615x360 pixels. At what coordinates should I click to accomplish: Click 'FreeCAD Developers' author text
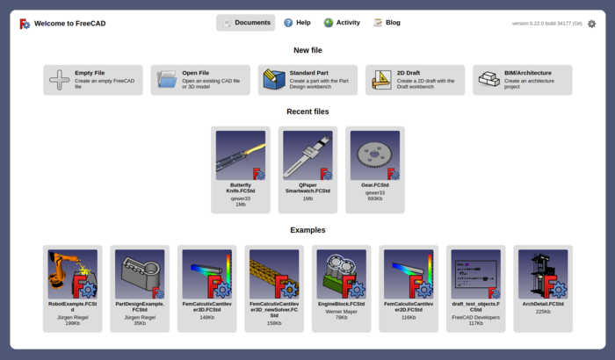[x=476, y=318]
